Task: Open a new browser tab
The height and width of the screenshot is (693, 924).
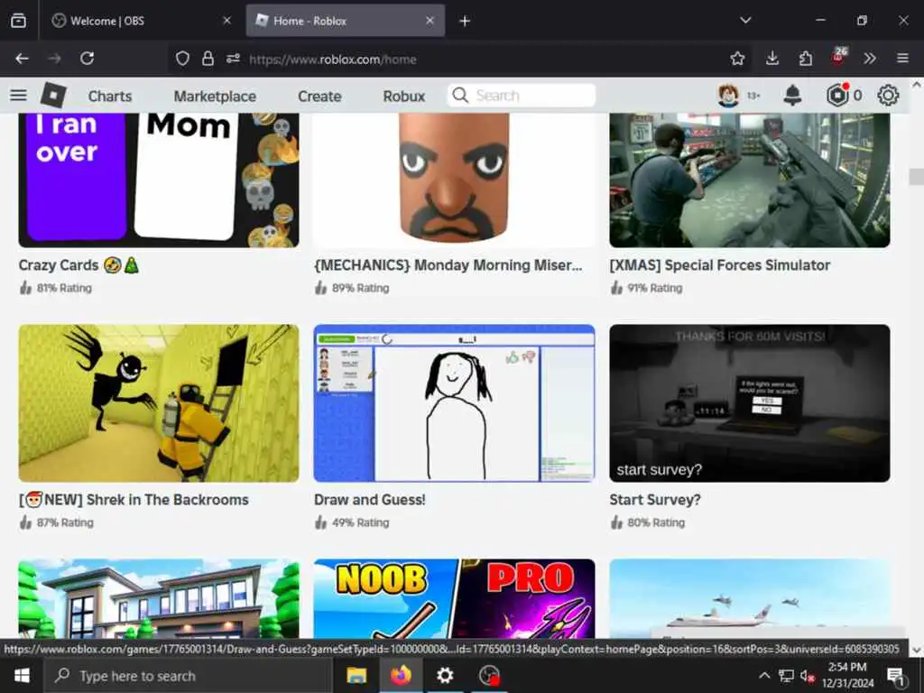Action: coord(465,22)
